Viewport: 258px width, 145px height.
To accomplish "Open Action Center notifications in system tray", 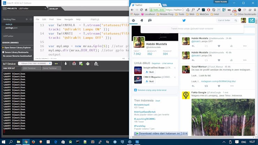I will [237, 142].
